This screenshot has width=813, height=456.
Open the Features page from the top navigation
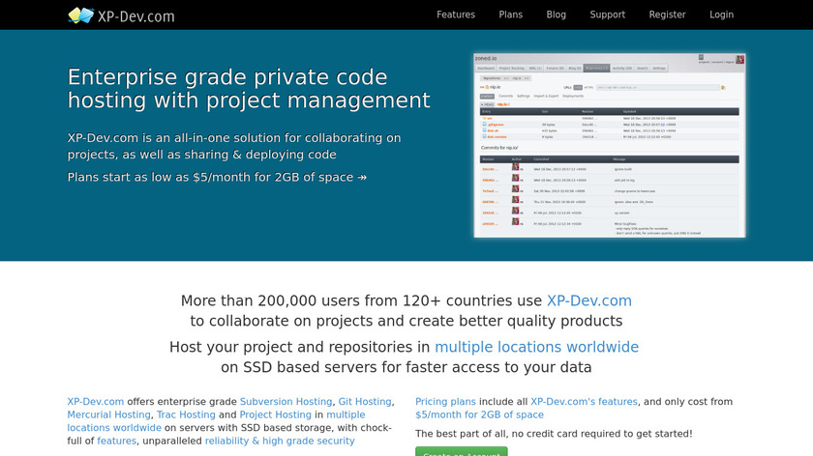(456, 14)
